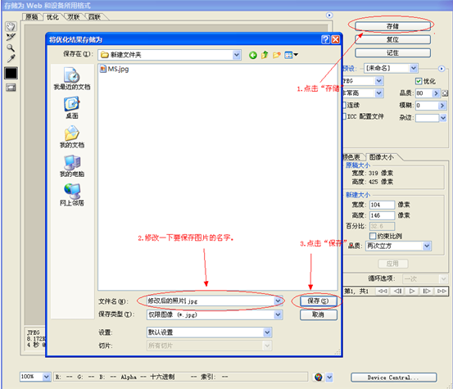The width and height of the screenshot is (453, 389).
Task: Open My Computer in sidebar
Action: (x=72, y=165)
